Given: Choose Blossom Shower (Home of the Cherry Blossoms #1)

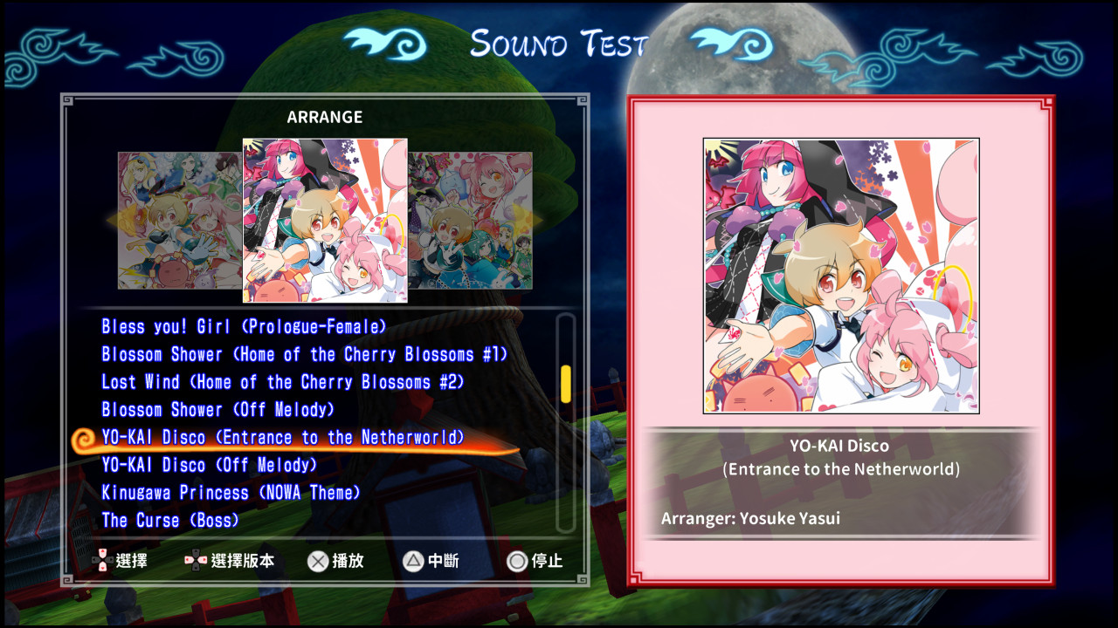Looking at the screenshot, I should (305, 354).
